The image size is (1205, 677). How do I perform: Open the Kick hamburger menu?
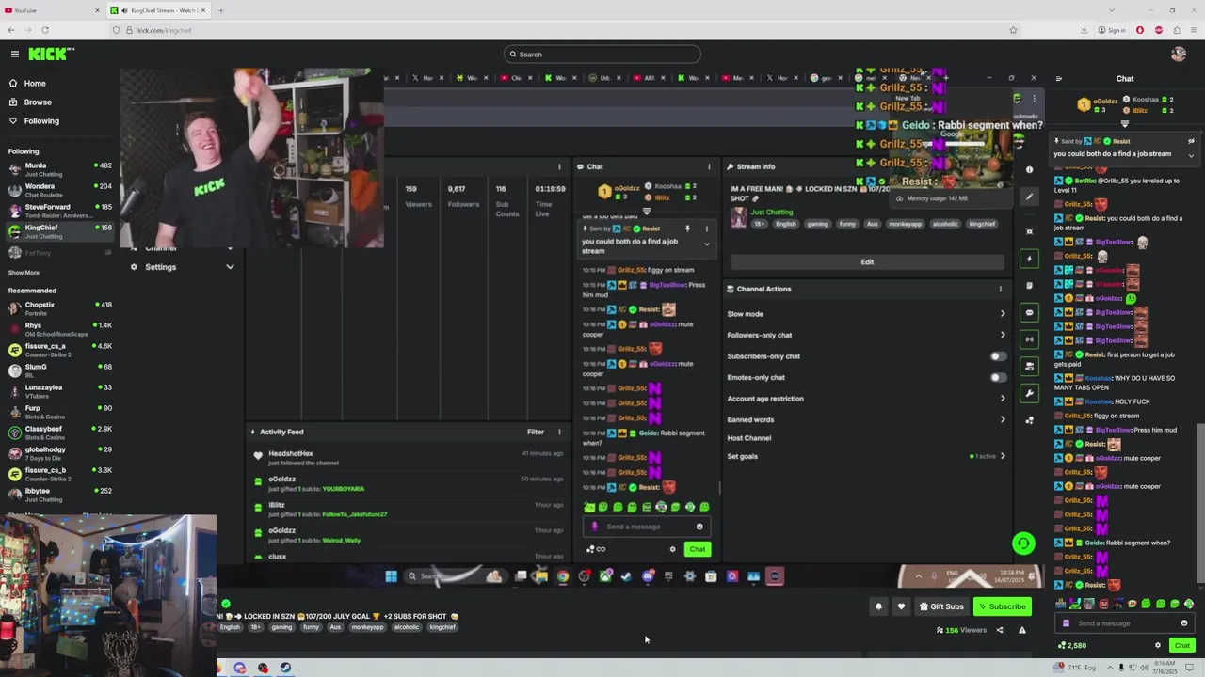click(x=14, y=55)
